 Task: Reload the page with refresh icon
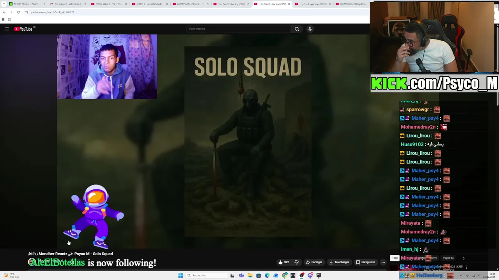click(18, 12)
